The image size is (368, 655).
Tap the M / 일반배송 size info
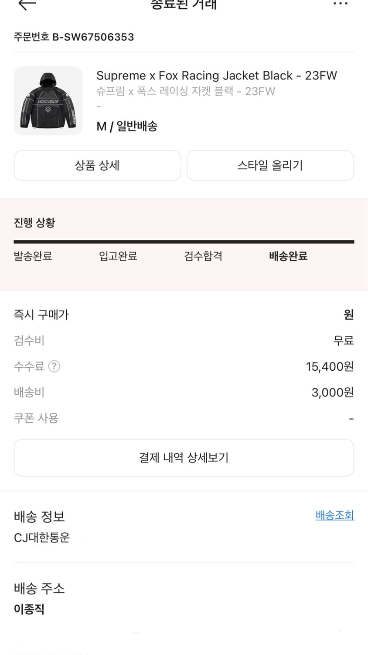point(127,127)
